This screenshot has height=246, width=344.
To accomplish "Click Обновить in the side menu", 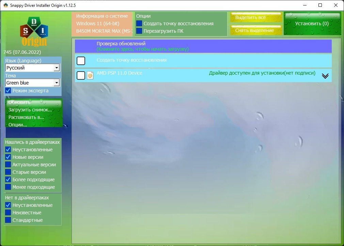I will (19, 102).
